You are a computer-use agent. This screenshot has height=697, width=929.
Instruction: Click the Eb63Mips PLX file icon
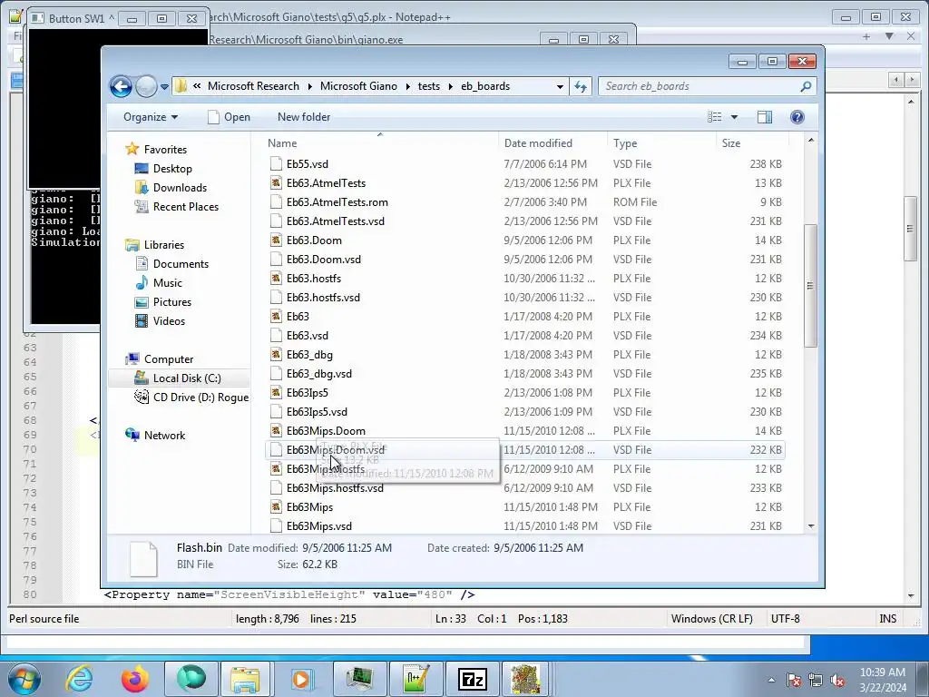[276, 506]
